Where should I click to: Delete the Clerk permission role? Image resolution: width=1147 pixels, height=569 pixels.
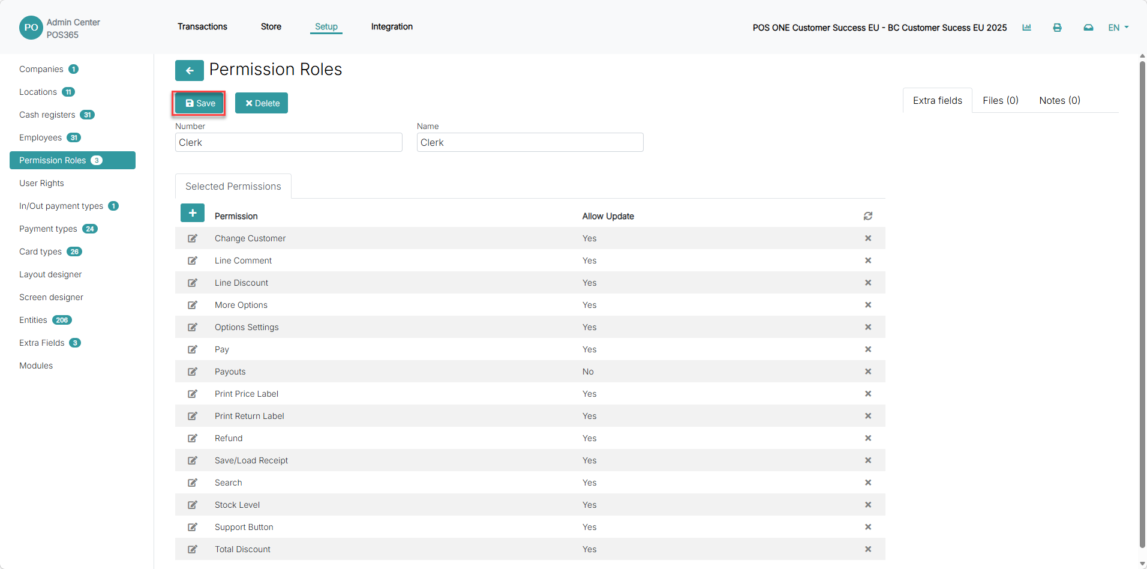[262, 103]
